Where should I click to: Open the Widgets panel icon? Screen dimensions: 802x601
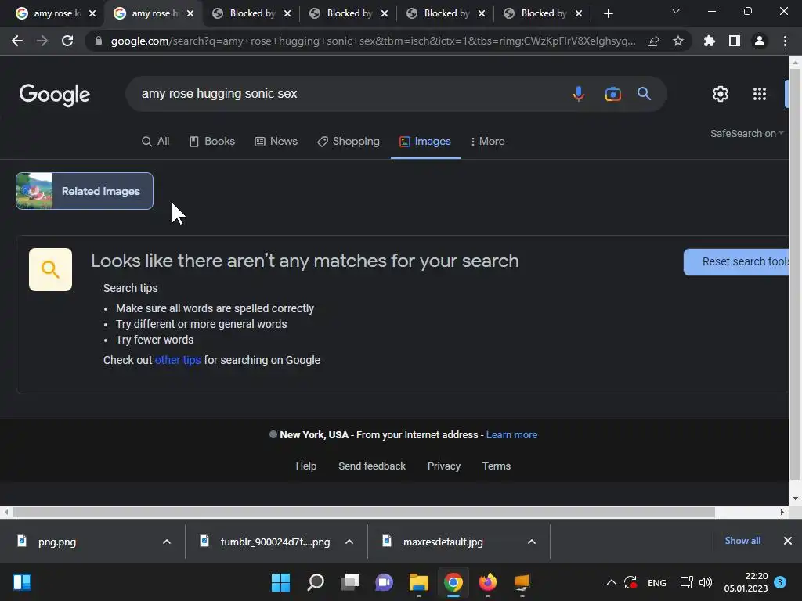tap(22, 582)
